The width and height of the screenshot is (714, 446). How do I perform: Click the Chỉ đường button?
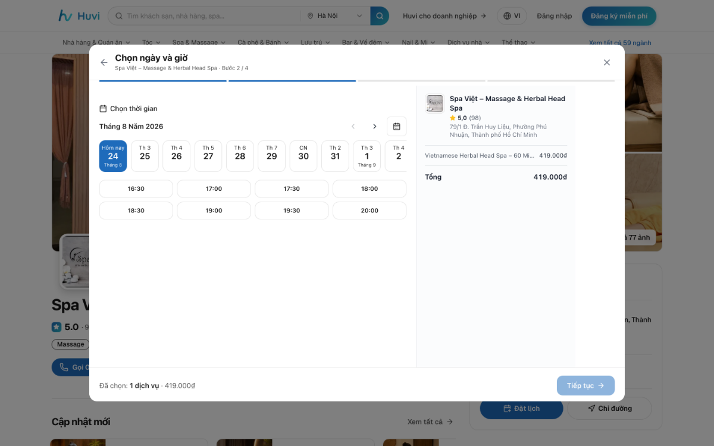(609, 409)
